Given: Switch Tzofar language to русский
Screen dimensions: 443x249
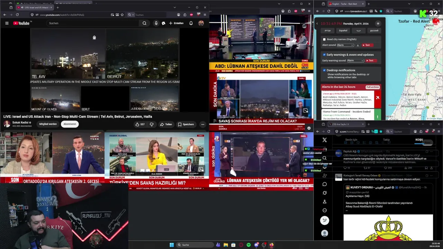Looking at the screenshot, I should point(374,30).
